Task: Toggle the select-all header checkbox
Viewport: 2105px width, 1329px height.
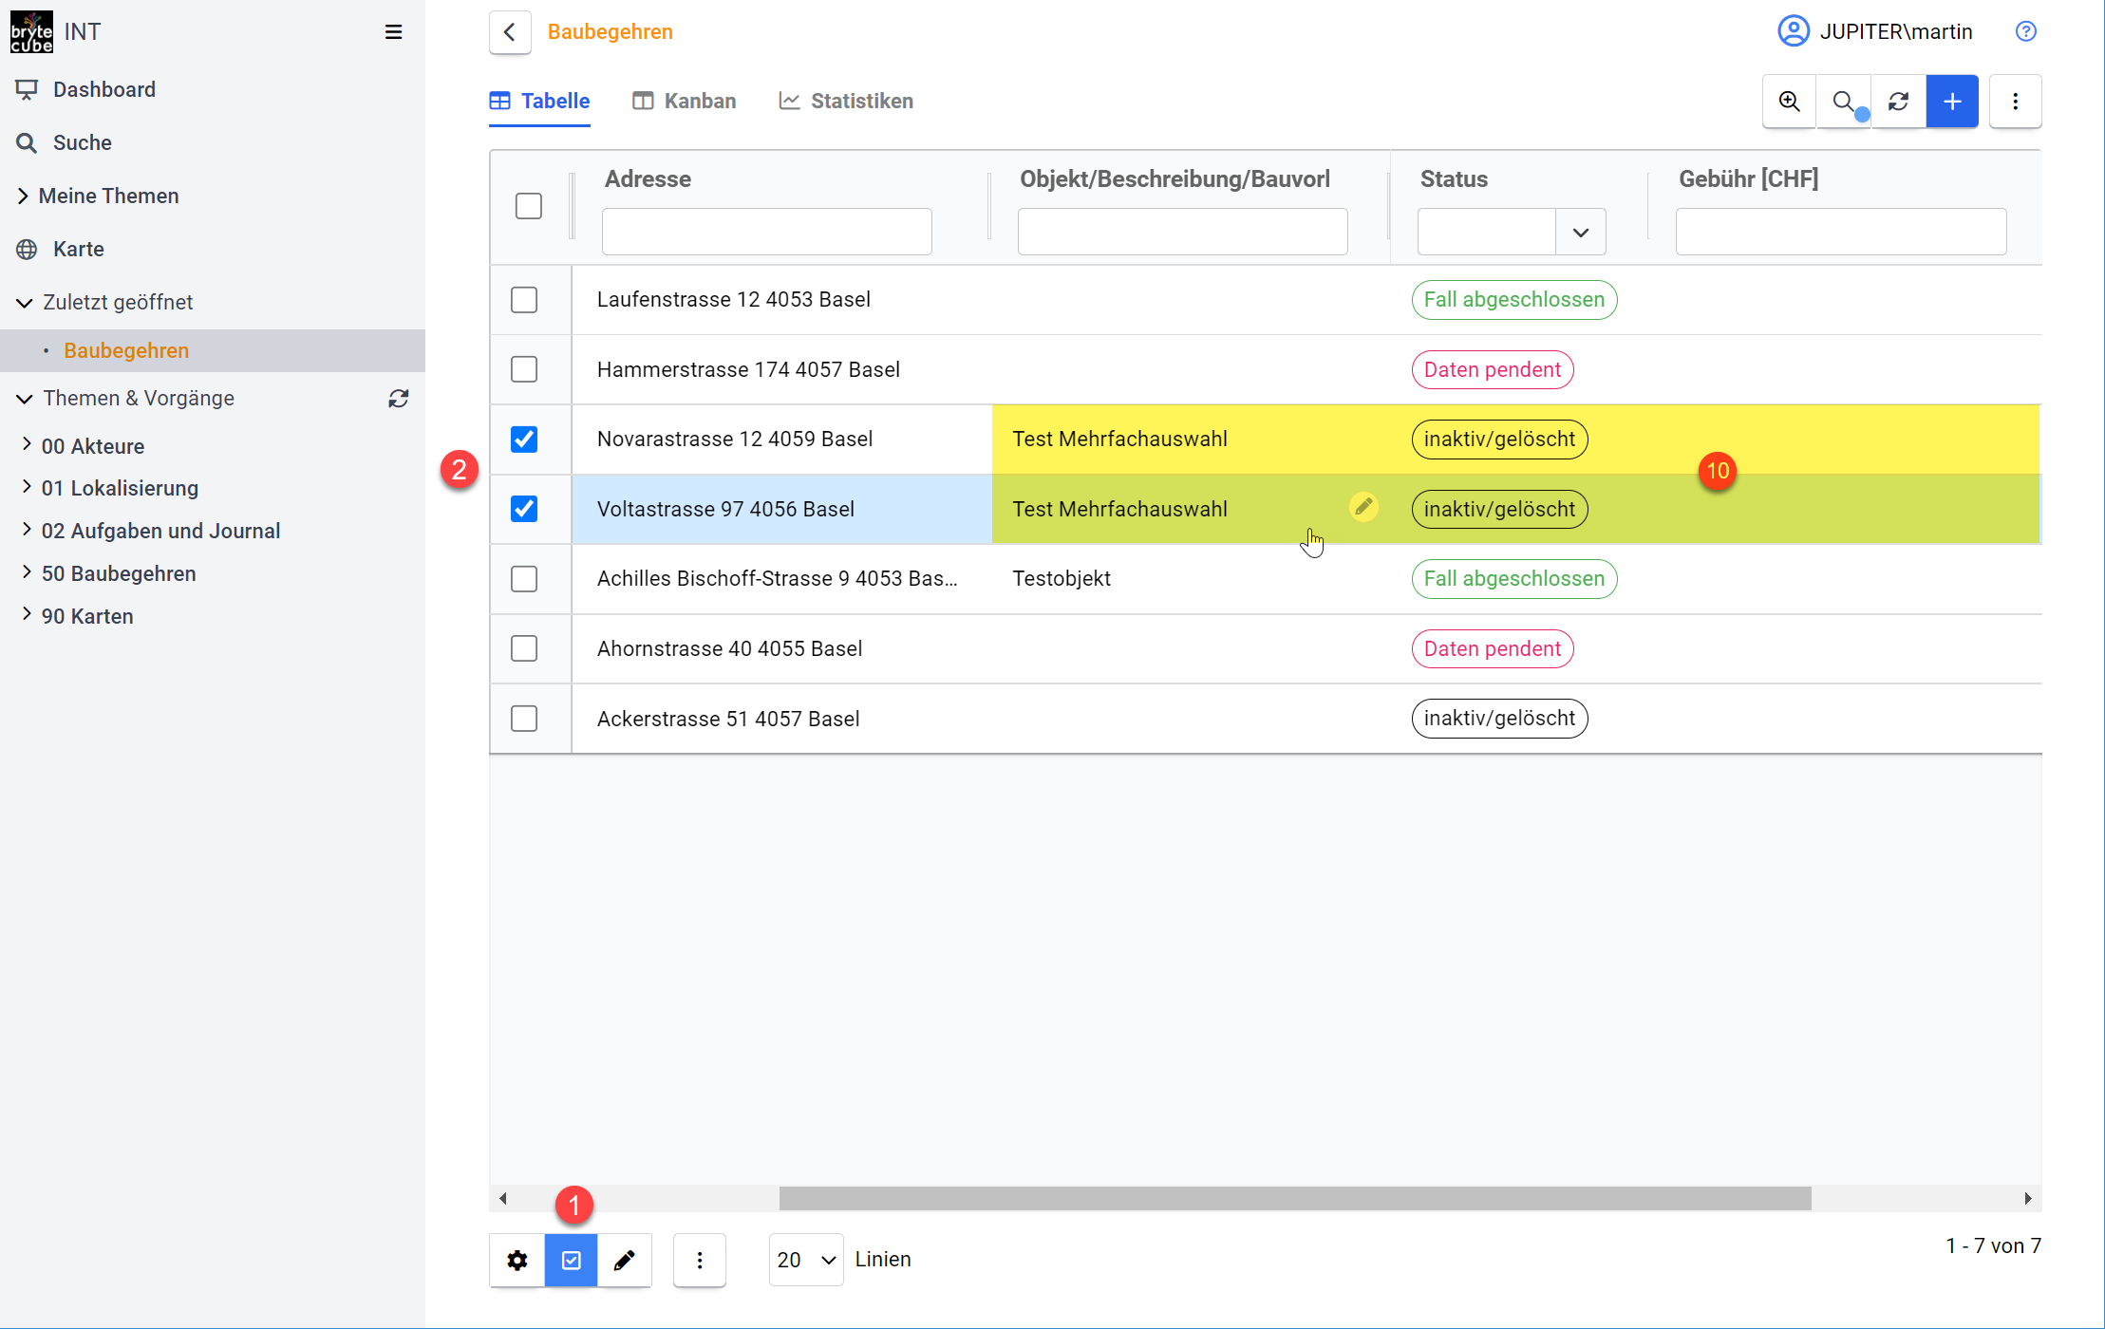Action: pos(529,206)
